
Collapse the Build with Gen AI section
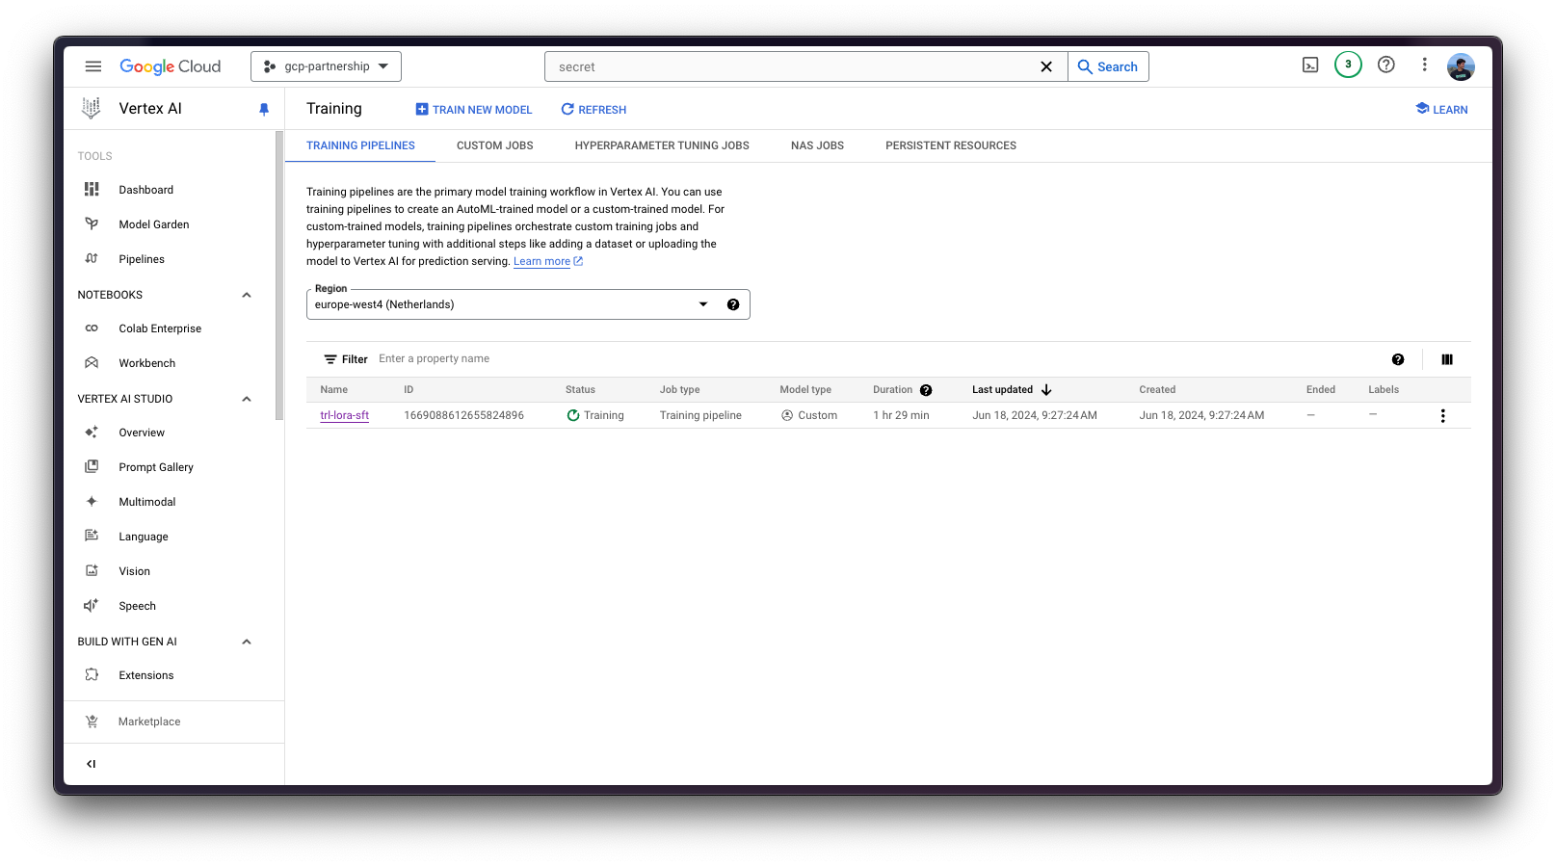[247, 642]
